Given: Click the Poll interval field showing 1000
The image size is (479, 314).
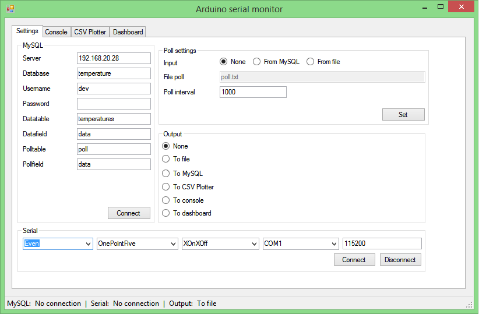Looking at the screenshot, I should [253, 92].
